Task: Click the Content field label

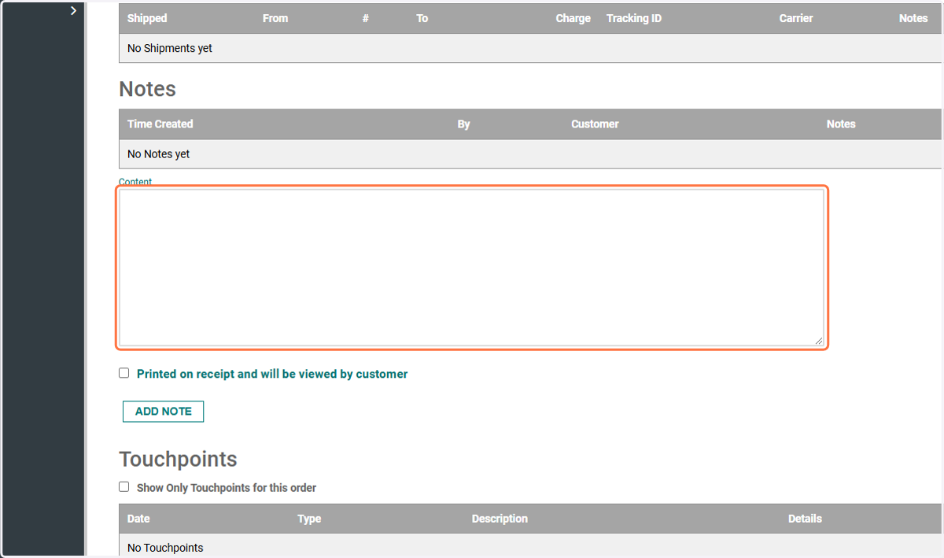Action: (x=135, y=182)
